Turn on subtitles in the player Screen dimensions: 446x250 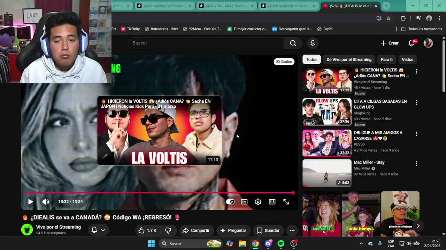click(244, 202)
